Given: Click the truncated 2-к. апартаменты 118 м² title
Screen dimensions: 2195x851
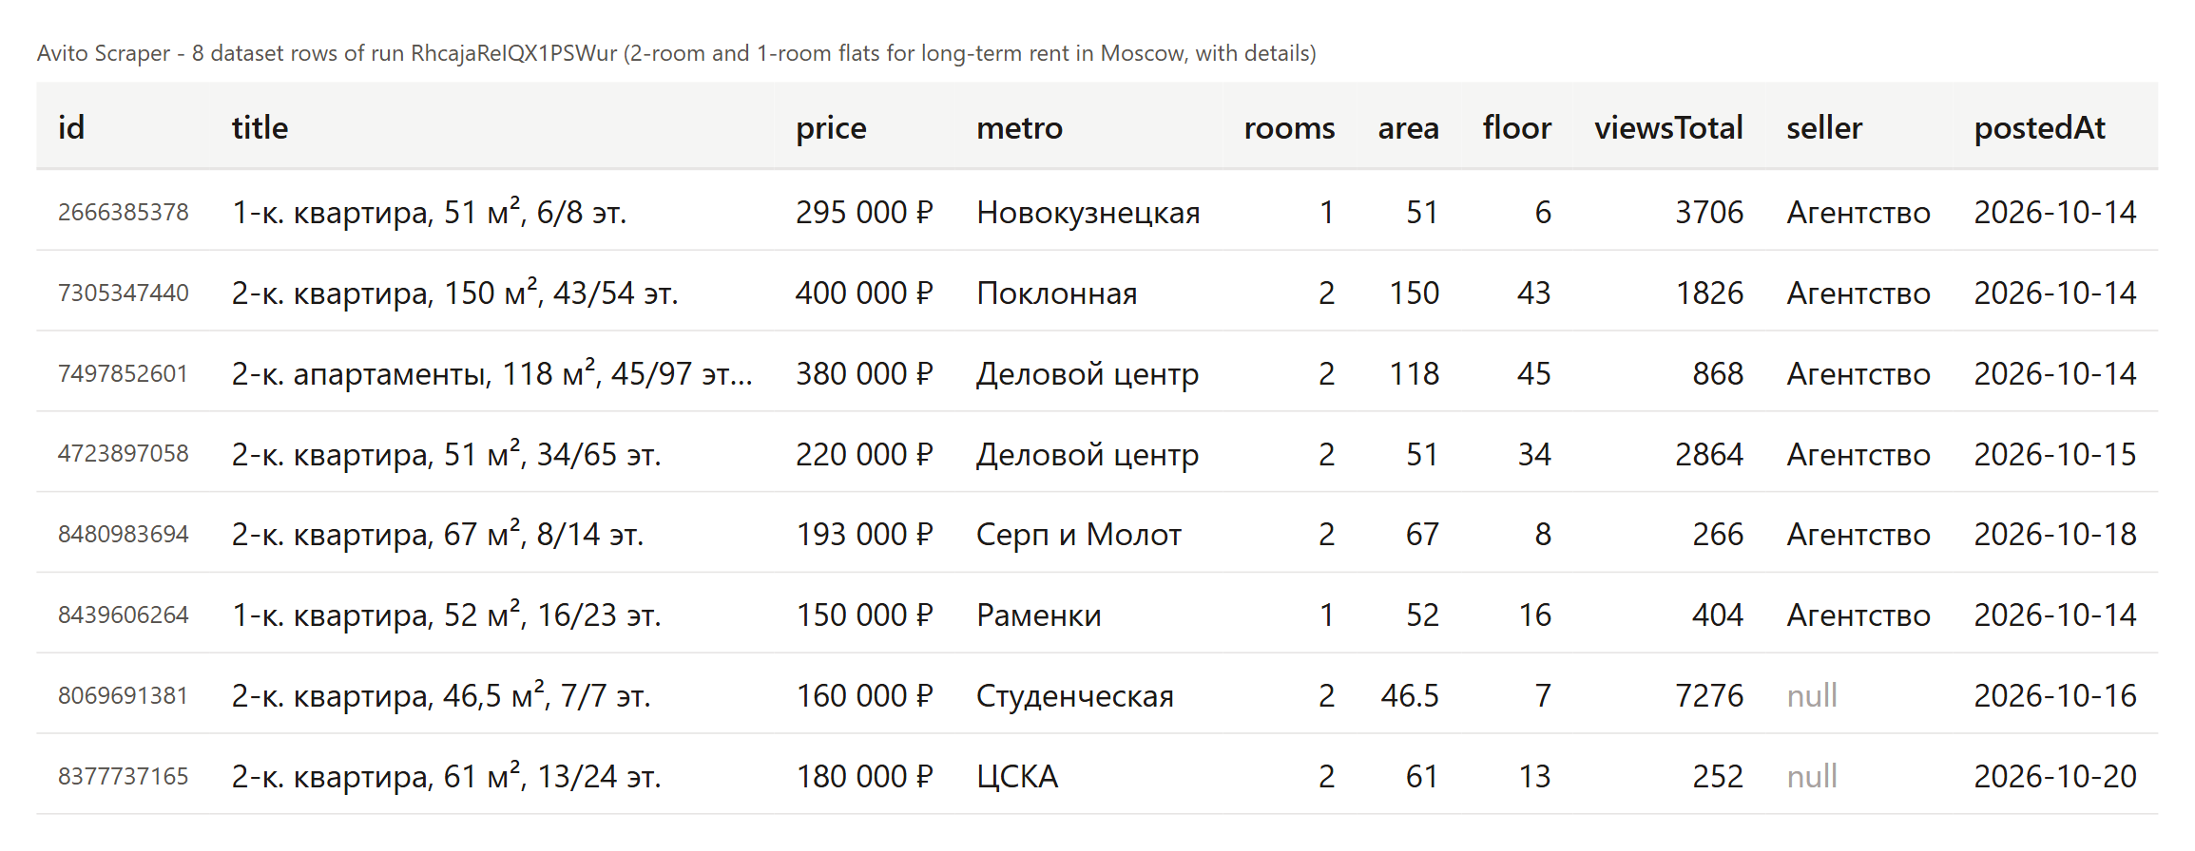Looking at the screenshot, I should (491, 373).
